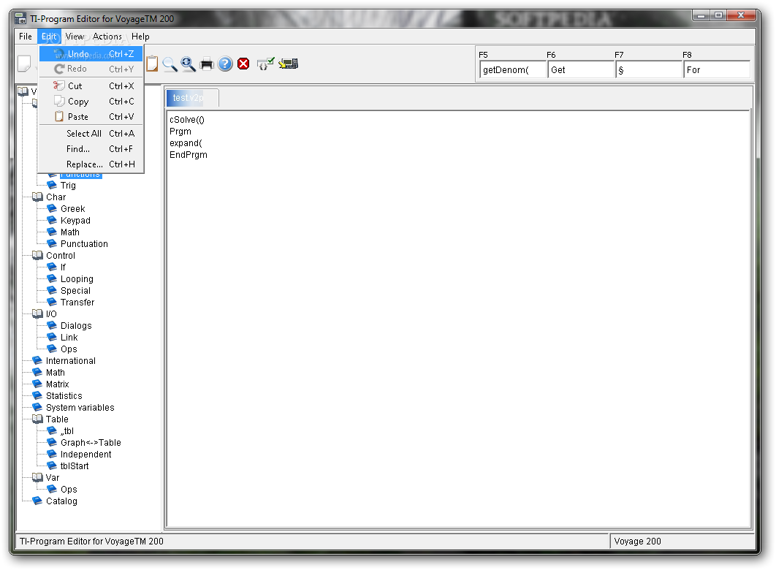Open the File menu

(x=26, y=37)
